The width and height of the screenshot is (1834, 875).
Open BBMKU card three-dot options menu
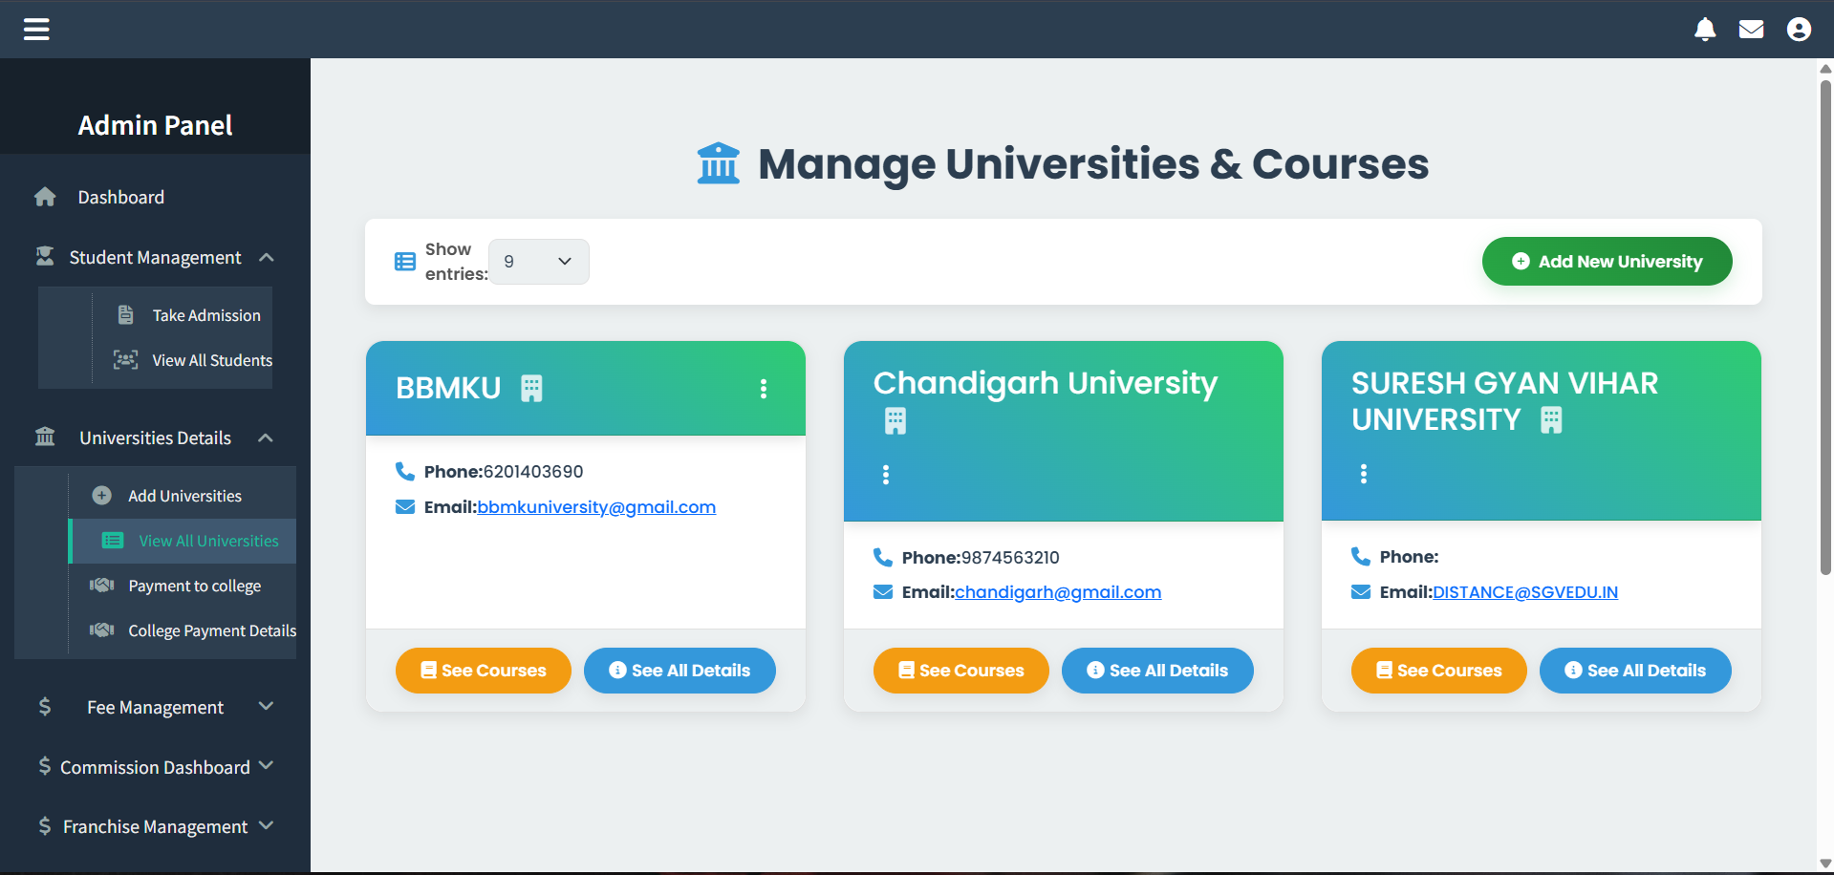click(764, 389)
